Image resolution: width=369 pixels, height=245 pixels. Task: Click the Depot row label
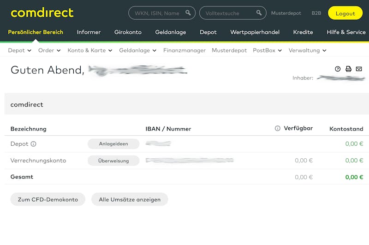(x=19, y=144)
